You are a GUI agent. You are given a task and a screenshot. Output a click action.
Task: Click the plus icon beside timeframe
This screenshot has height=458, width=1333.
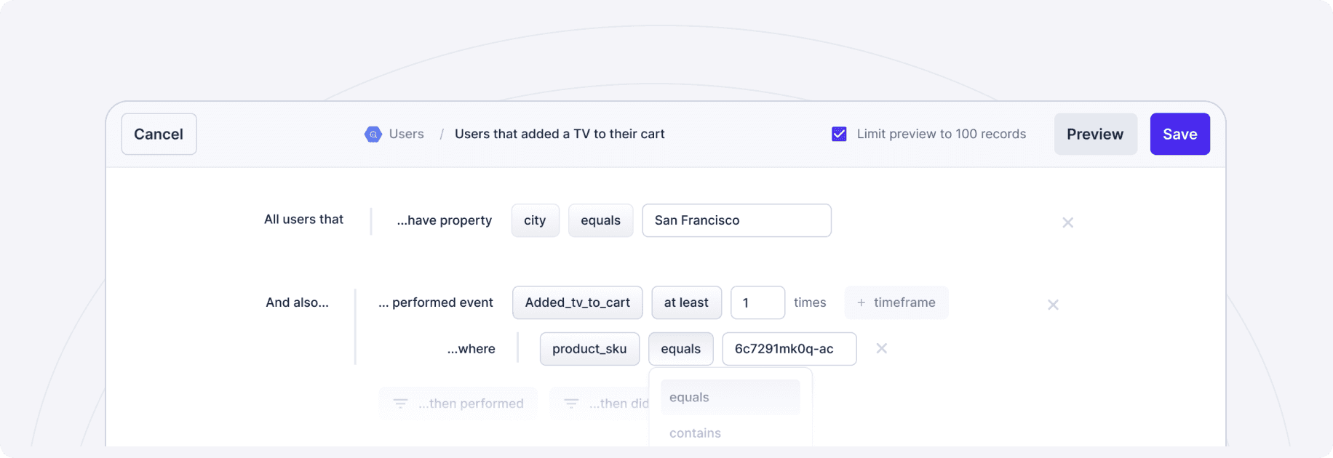tap(862, 303)
